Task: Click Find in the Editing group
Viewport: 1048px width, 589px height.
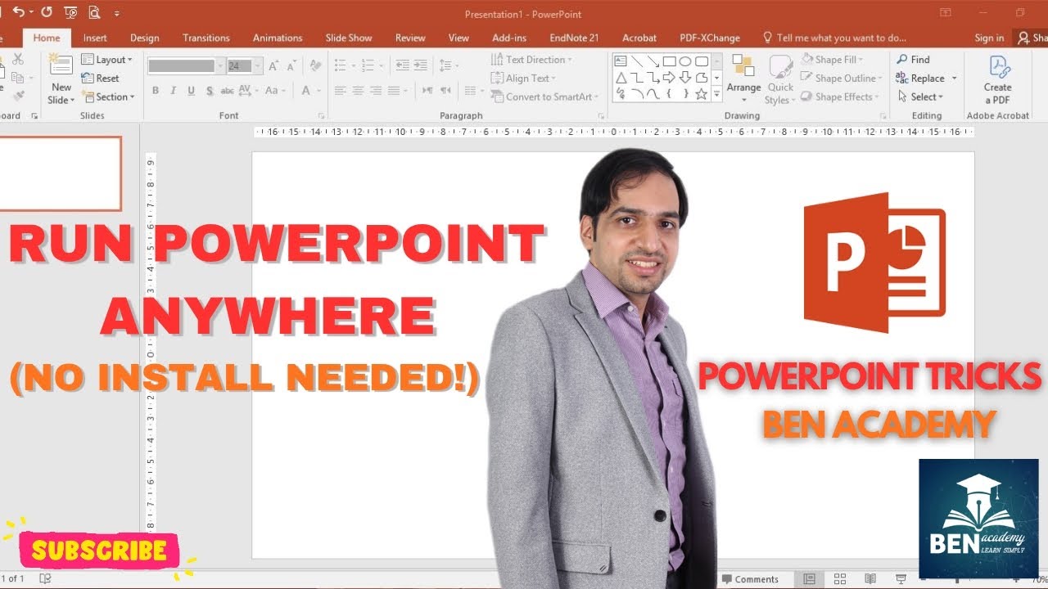Action: pyautogui.click(x=913, y=60)
